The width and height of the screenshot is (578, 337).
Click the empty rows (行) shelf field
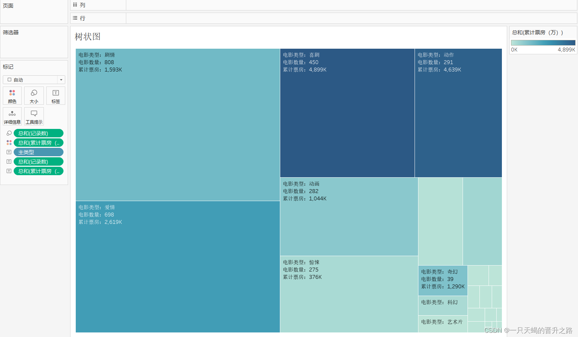click(351, 18)
